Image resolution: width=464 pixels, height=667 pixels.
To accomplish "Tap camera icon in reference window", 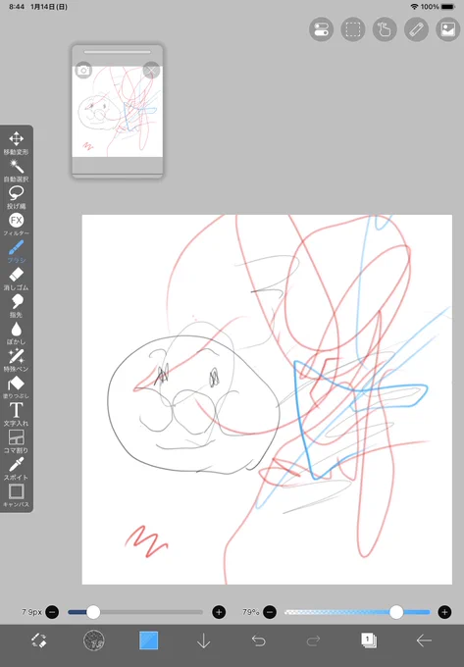I will point(83,71).
